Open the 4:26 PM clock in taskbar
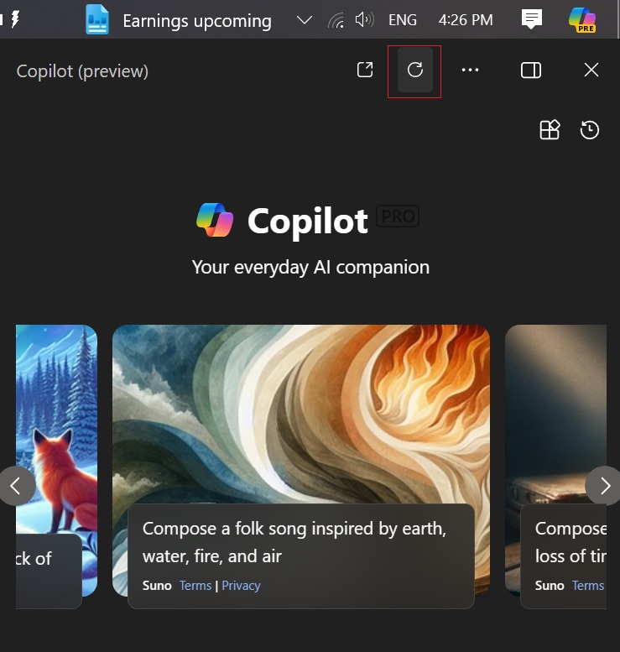Viewport: 620px width, 652px height. (466, 19)
